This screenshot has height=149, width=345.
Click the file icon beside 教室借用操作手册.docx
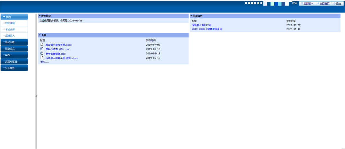[x=42, y=44]
